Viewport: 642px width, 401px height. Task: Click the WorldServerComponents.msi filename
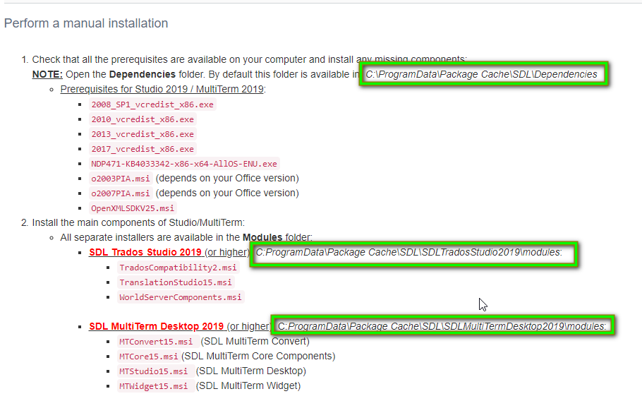[x=181, y=297]
